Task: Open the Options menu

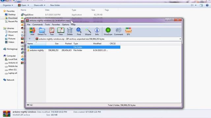Action: click(66, 25)
